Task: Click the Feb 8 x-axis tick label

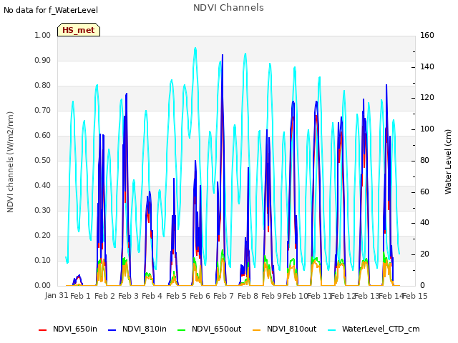Action: 248,296
